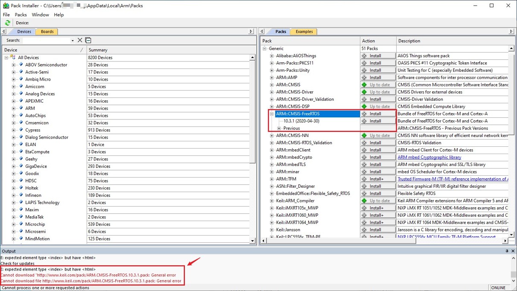Click the right tab-scroll arrow of the Packs pane
Image resolution: width=517 pixels, height=291 pixels.
[x=511, y=32]
